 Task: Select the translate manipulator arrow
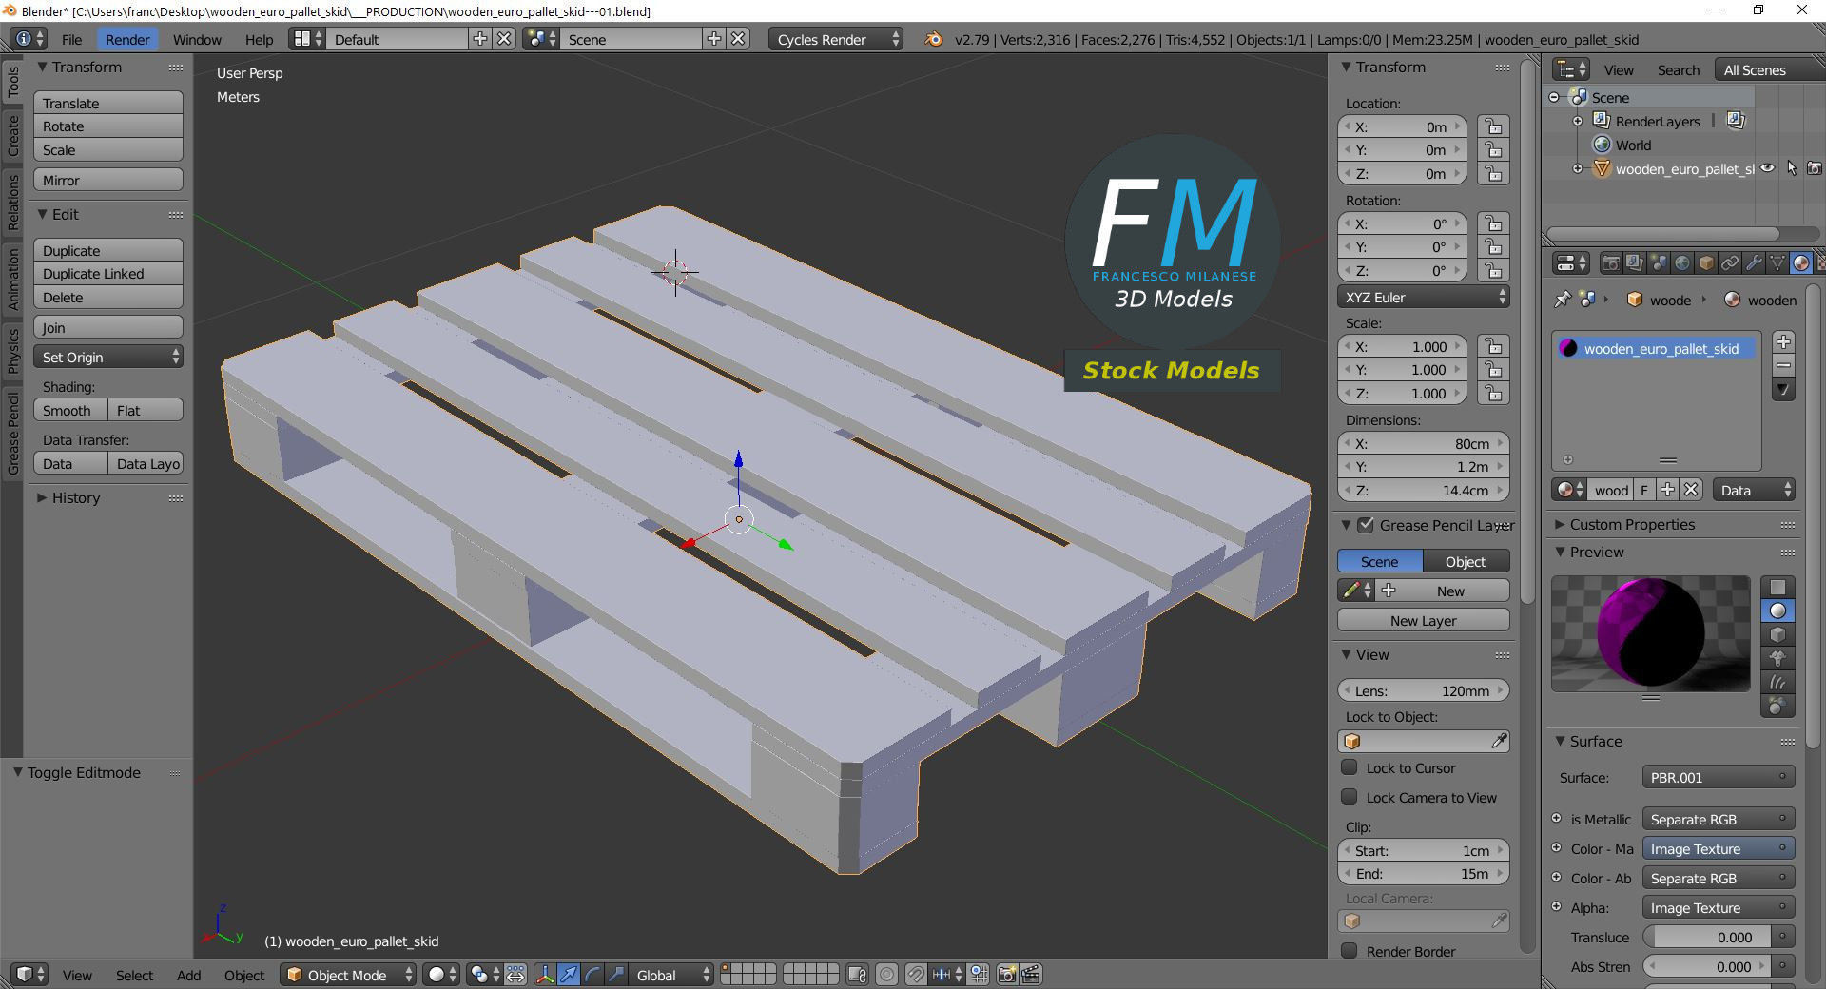(x=569, y=975)
